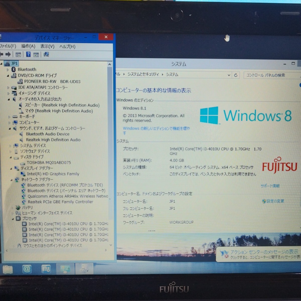Screen dimensions: 301x301
Task: Click the Scan for hardware changes toolbar icon
Action: 46,54
